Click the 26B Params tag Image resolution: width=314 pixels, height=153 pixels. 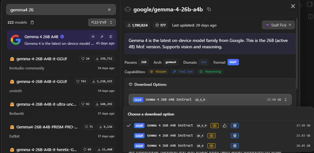[x=144, y=62]
